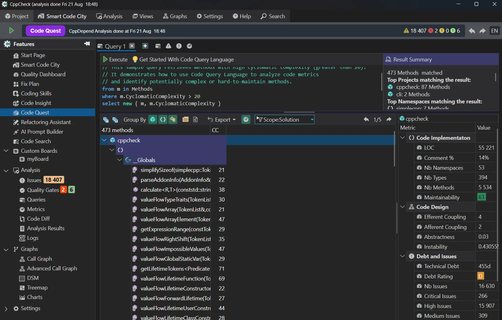Collapse the Debt and Issues metric group
This screenshot has width=502, height=320.
(x=403, y=256)
